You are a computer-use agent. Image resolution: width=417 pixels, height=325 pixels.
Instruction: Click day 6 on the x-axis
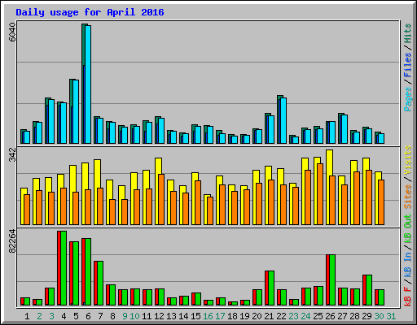pyautogui.click(x=88, y=316)
